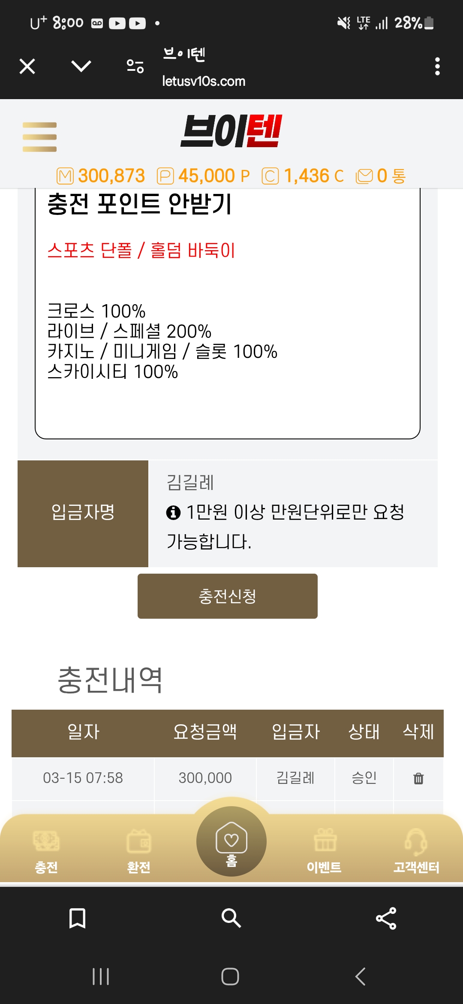This screenshot has height=1004, width=463.
Task: Open the three-dot browser options menu
Action: click(437, 67)
